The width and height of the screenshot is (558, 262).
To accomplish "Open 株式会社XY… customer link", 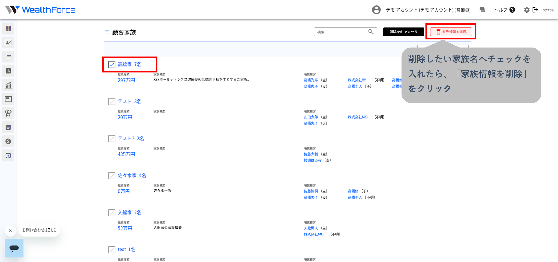I will point(359,80).
